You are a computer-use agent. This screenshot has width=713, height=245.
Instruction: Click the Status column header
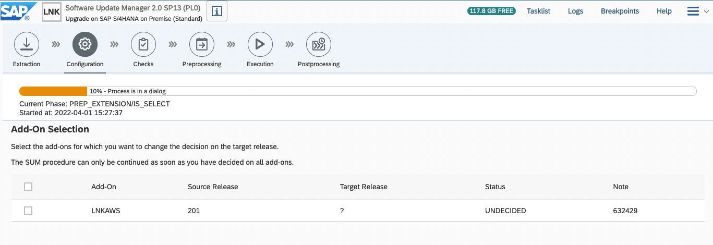pyautogui.click(x=495, y=187)
